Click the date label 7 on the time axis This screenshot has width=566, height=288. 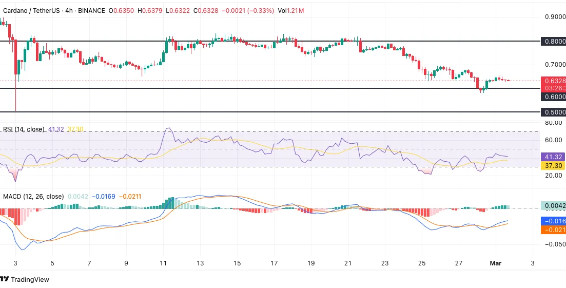(89, 263)
